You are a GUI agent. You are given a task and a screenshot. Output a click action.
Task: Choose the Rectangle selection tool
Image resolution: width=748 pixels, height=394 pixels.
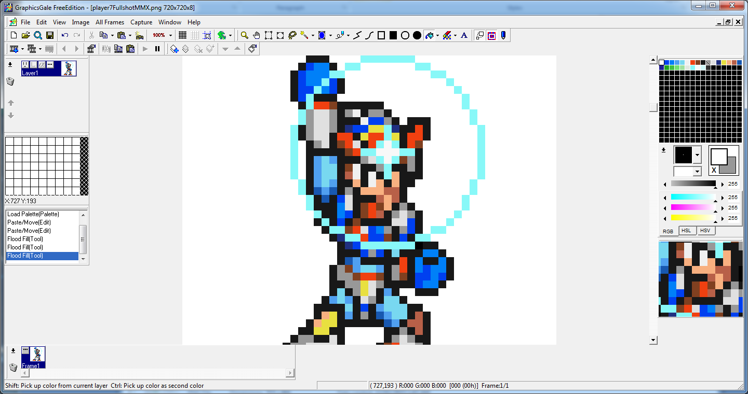point(269,35)
